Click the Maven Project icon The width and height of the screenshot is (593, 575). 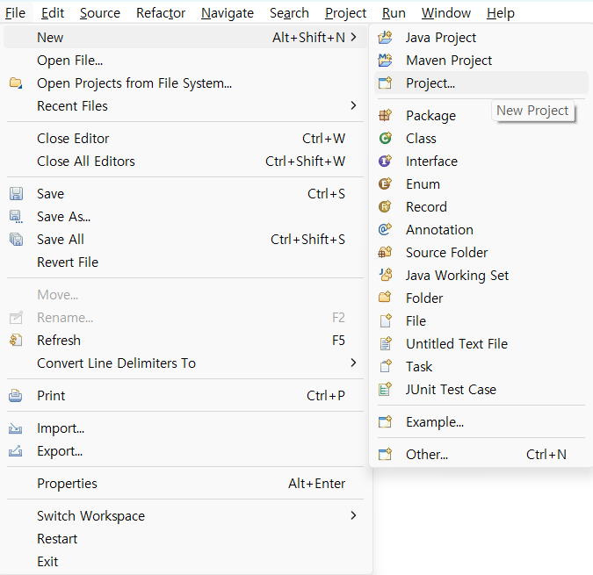coord(385,60)
